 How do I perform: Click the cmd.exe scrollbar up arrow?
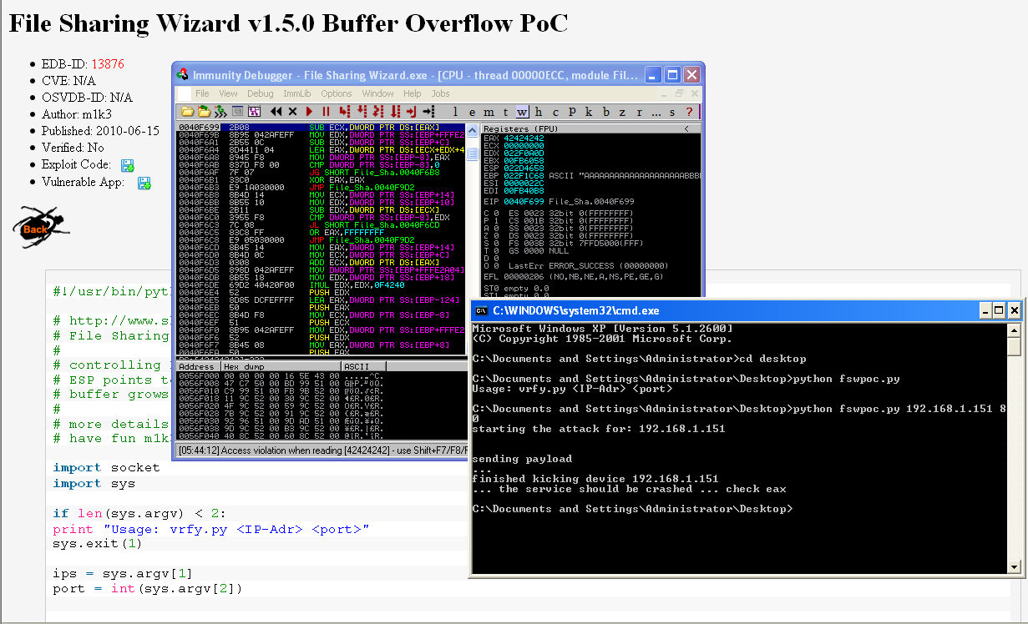click(1014, 330)
